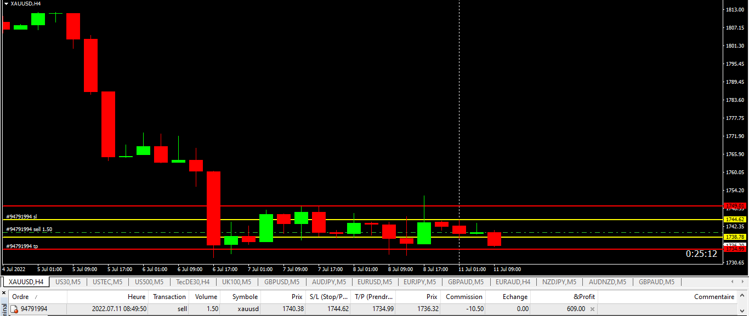Click the 0:25:12 candle countdown timer

(x=701, y=254)
